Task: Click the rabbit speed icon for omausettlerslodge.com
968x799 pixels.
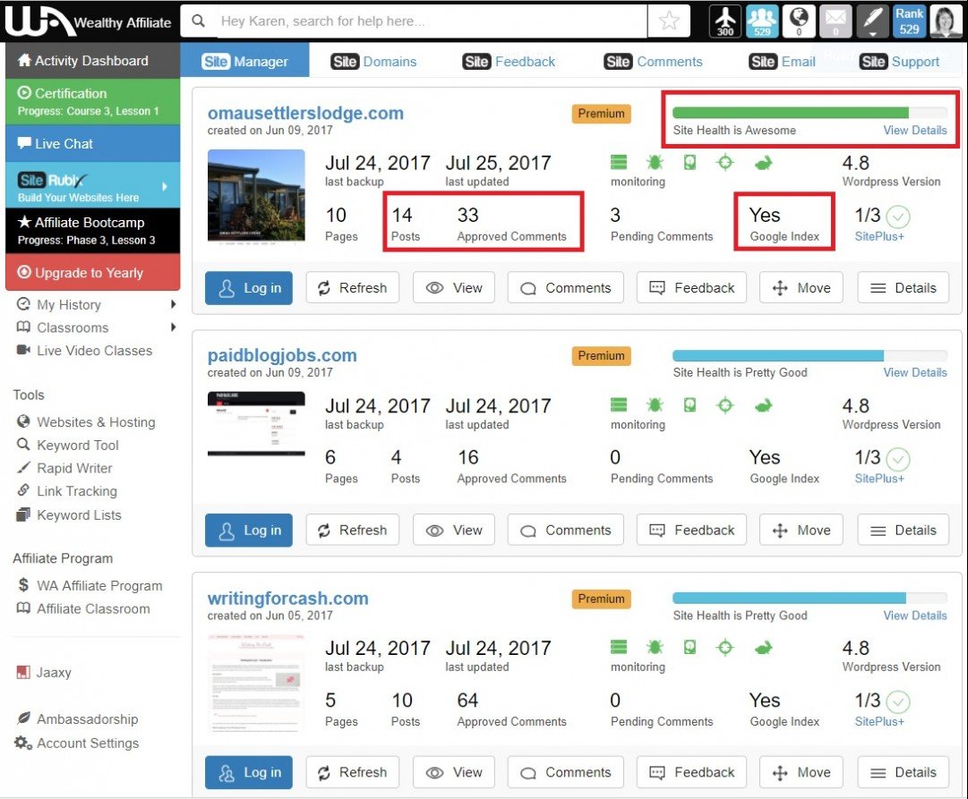Action: click(x=763, y=163)
